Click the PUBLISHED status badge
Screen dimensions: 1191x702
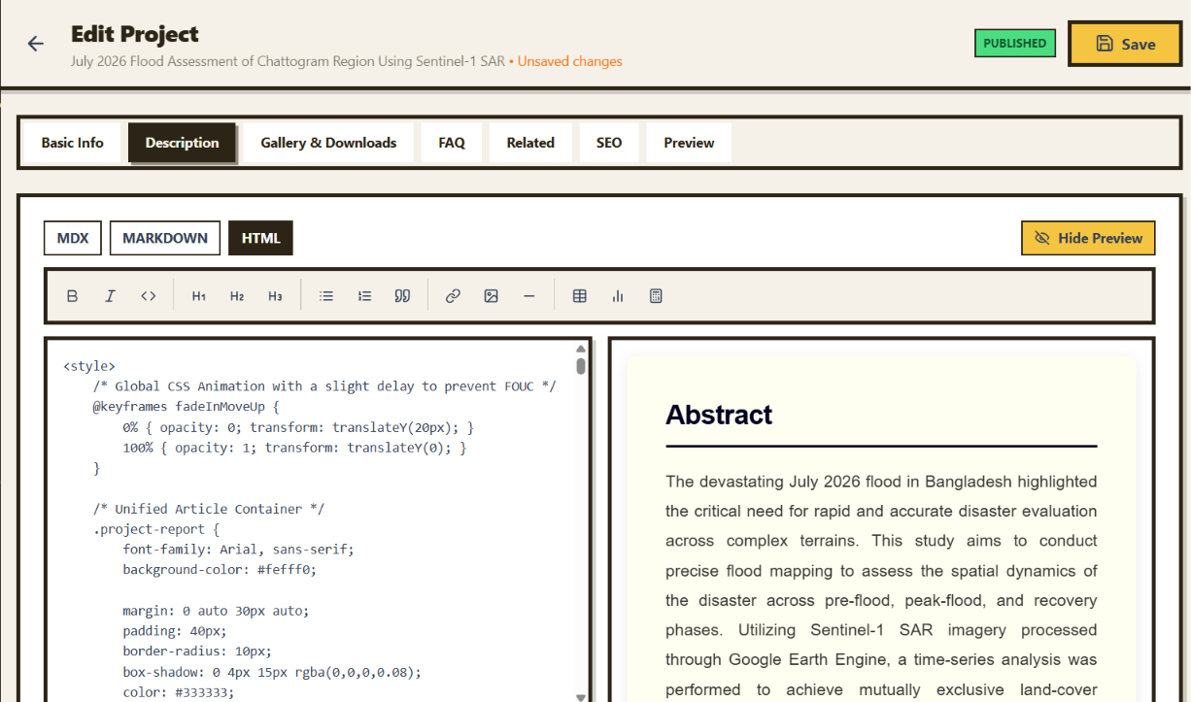pos(1015,44)
